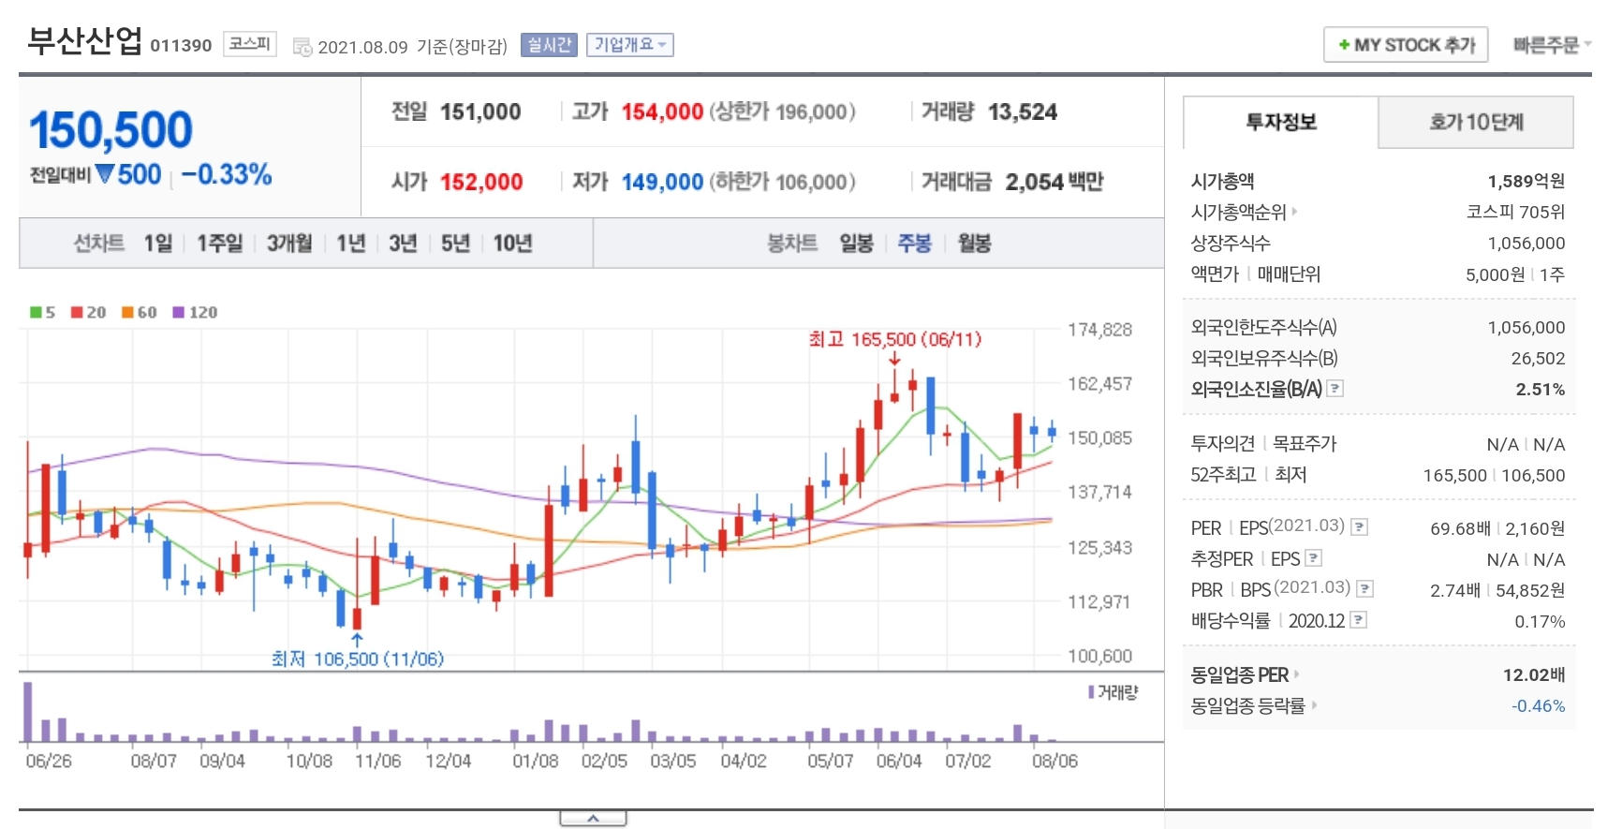The image size is (1622, 829).
Task: Open 시가총액순위 link arrow
Action: (1295, 212)
